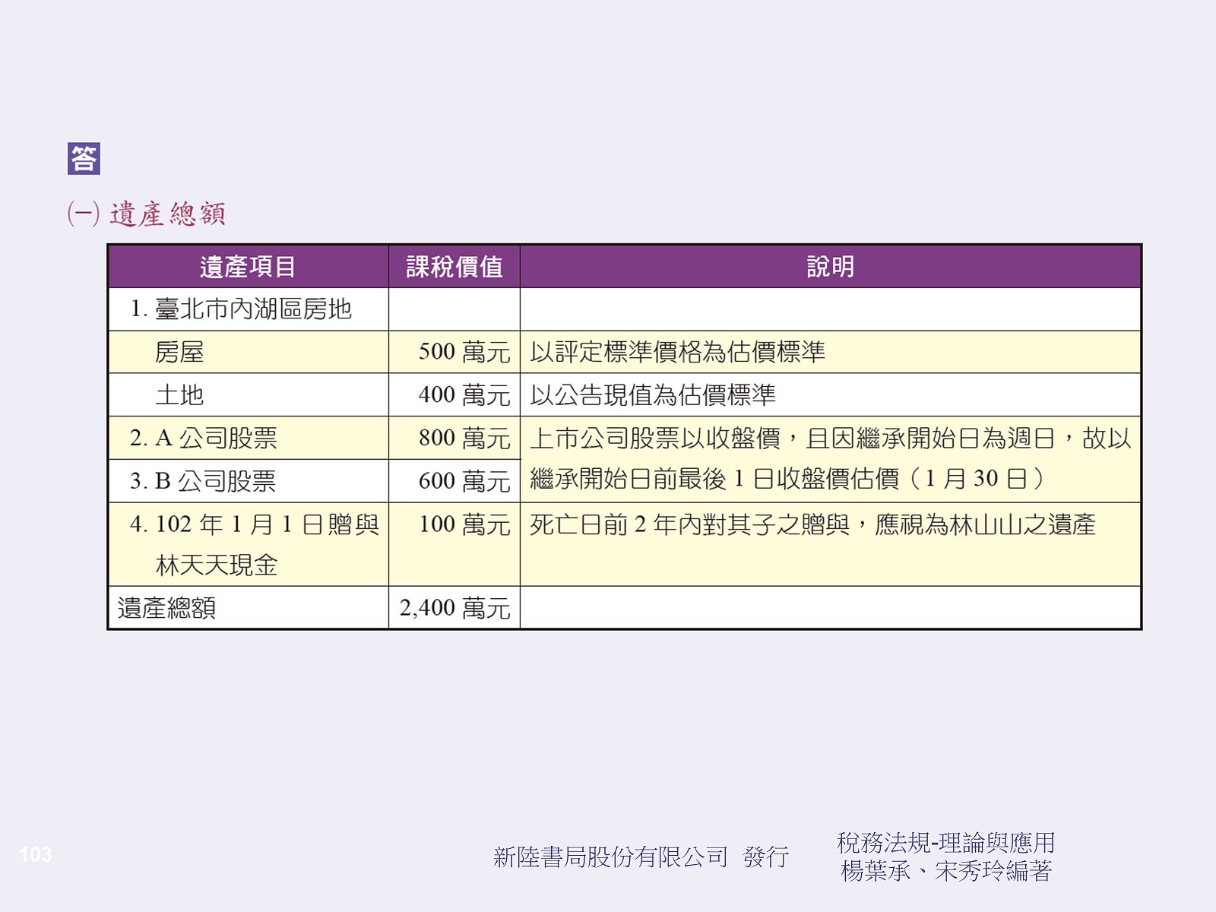Select the line 繼承開始日前最後 1 日收盤價估價

click(x=787, y=479)
